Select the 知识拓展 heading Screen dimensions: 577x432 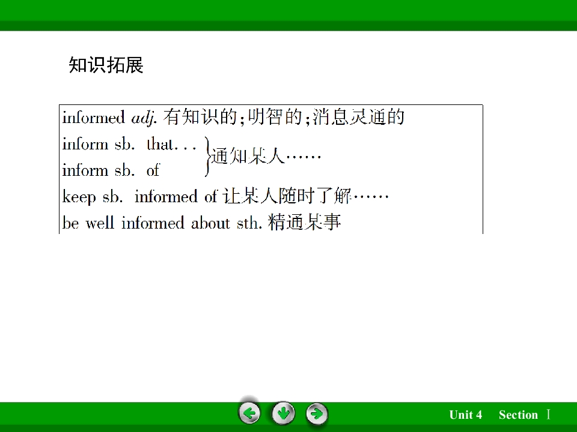coord(106,65)
